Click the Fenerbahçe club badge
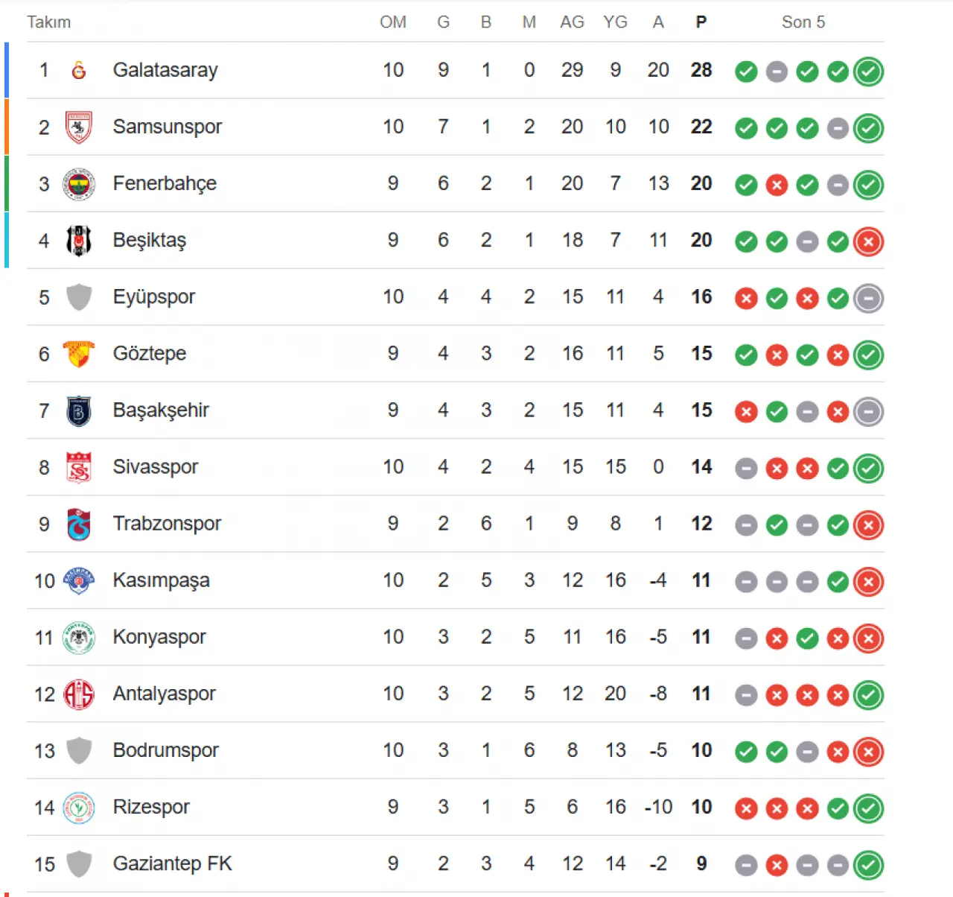 pos(79,184)
